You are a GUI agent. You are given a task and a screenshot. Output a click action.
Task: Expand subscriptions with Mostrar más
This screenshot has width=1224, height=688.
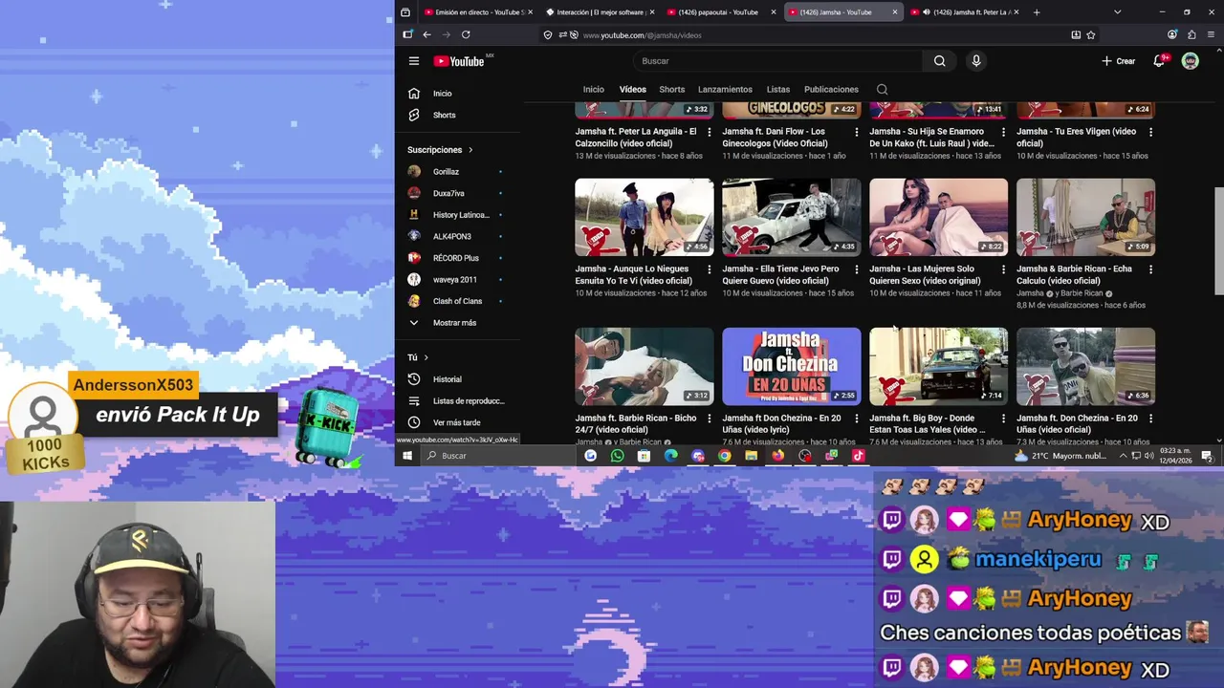tap(455, 323)
